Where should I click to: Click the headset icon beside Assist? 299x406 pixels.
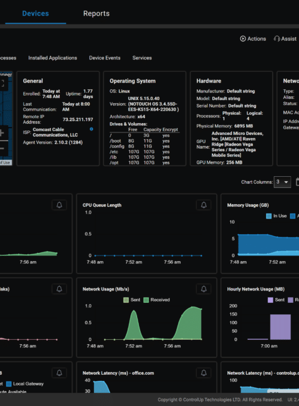pos(277,39)
